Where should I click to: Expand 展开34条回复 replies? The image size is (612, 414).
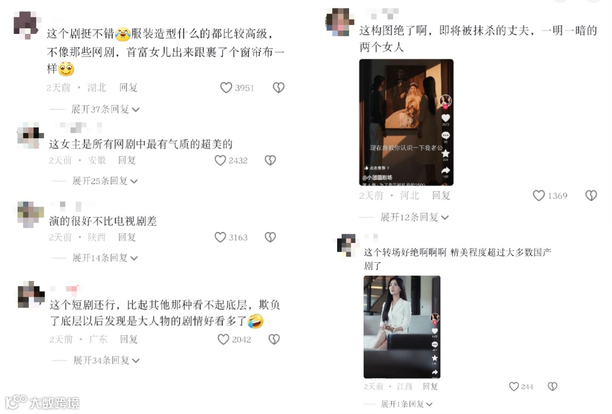[x=106, y=360]
